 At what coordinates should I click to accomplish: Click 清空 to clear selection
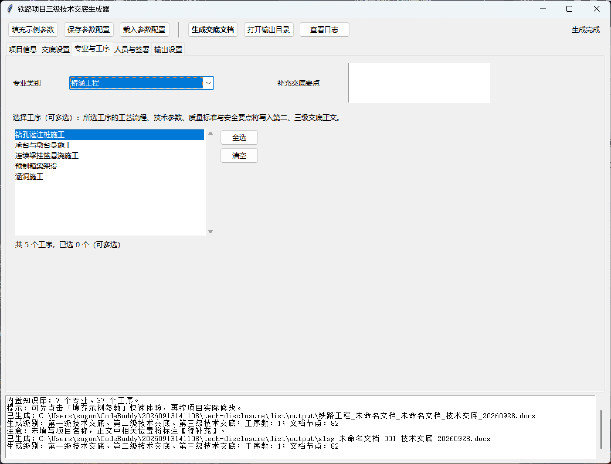click(x=239, y=156)
